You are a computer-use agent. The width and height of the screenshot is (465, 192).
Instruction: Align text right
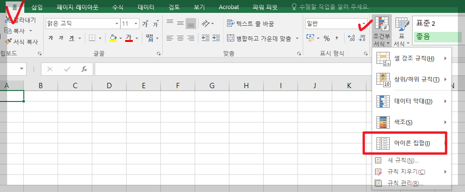(x=191, y=38)
